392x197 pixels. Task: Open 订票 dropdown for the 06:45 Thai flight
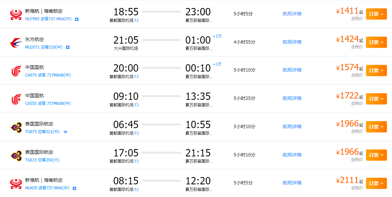(376, 127)
